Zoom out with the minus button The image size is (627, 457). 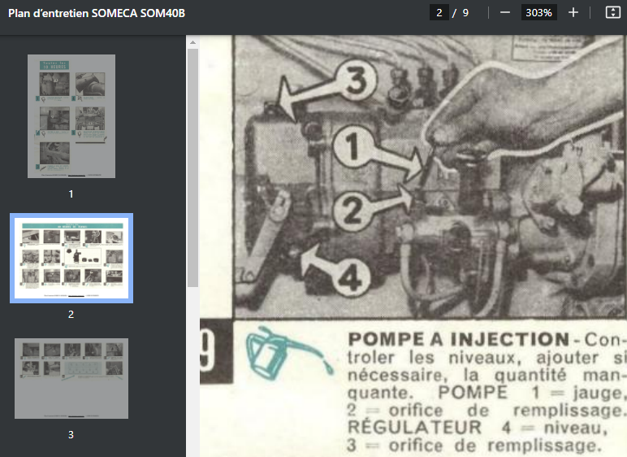point(505,13)
